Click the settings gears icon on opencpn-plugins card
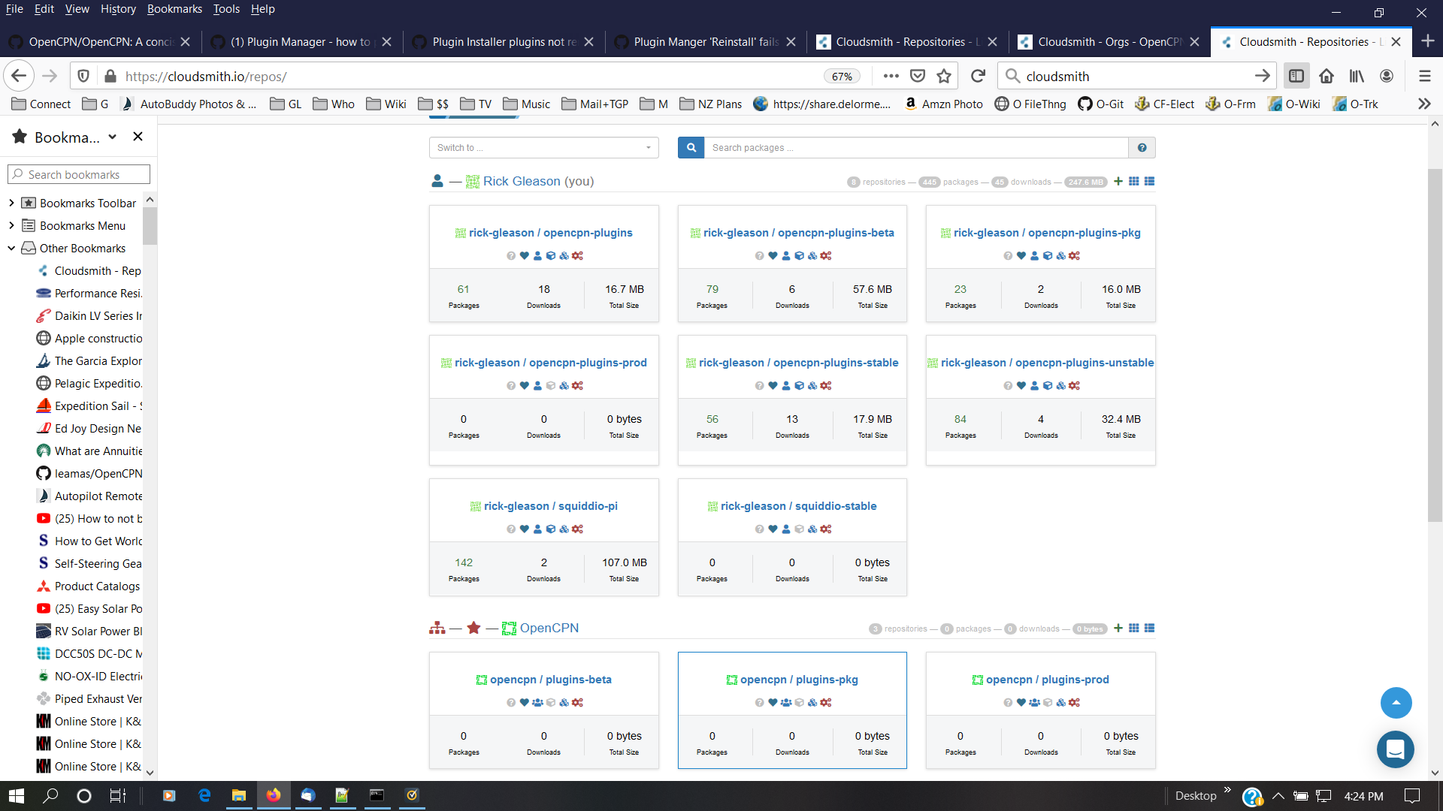The width and height of the screenshot is (1443, 811). point(577,256)
